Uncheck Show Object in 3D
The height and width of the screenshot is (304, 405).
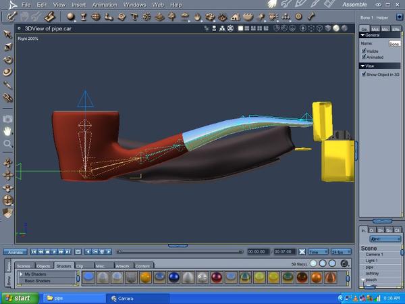[x=364, y=74]
